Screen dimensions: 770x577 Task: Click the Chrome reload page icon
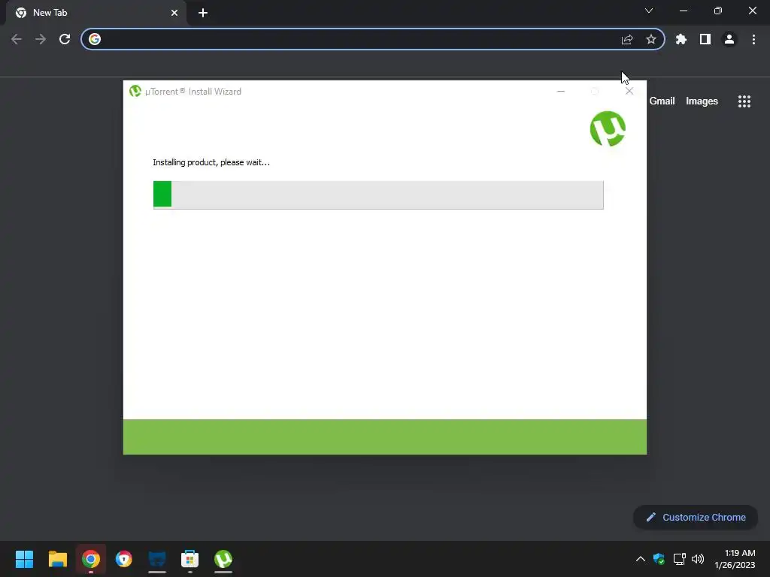coord(65,39)
